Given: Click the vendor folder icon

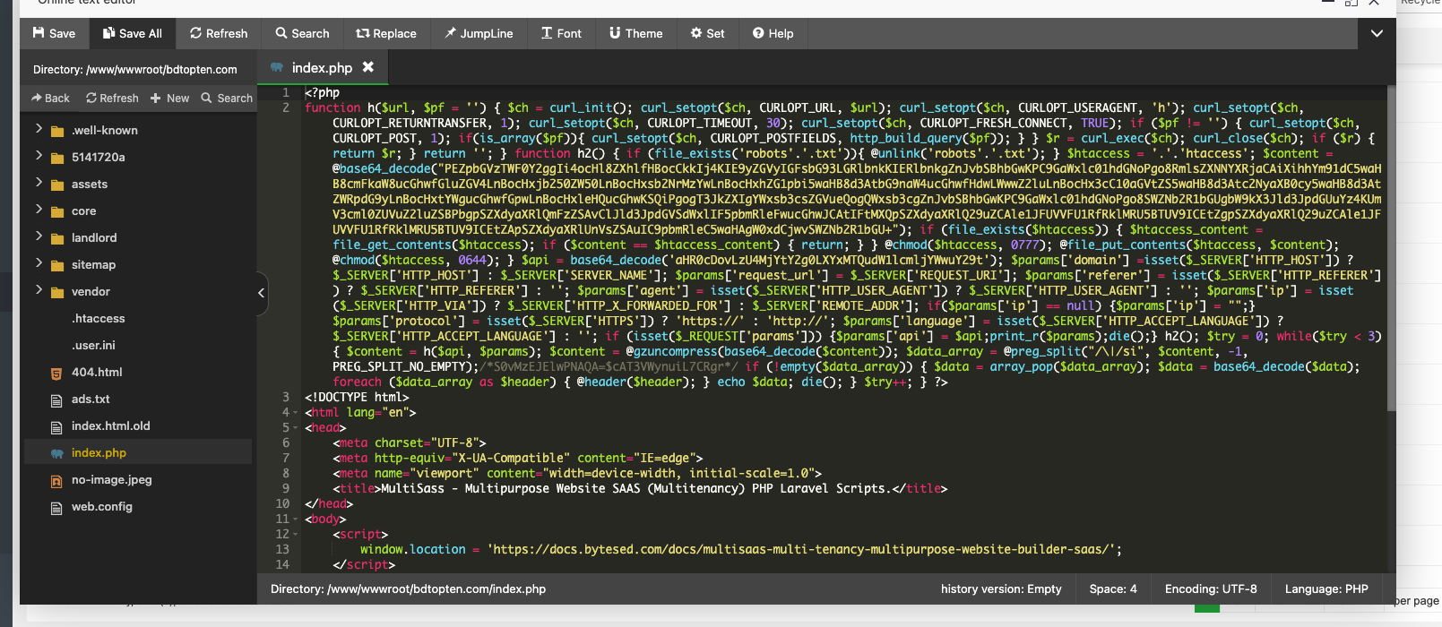Looking at the screenshot, I should tap(57, 292).
